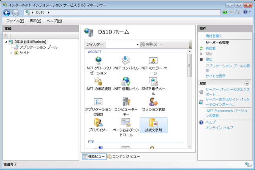
Task: Expand the サイト tree node
Action: [11, 53]
